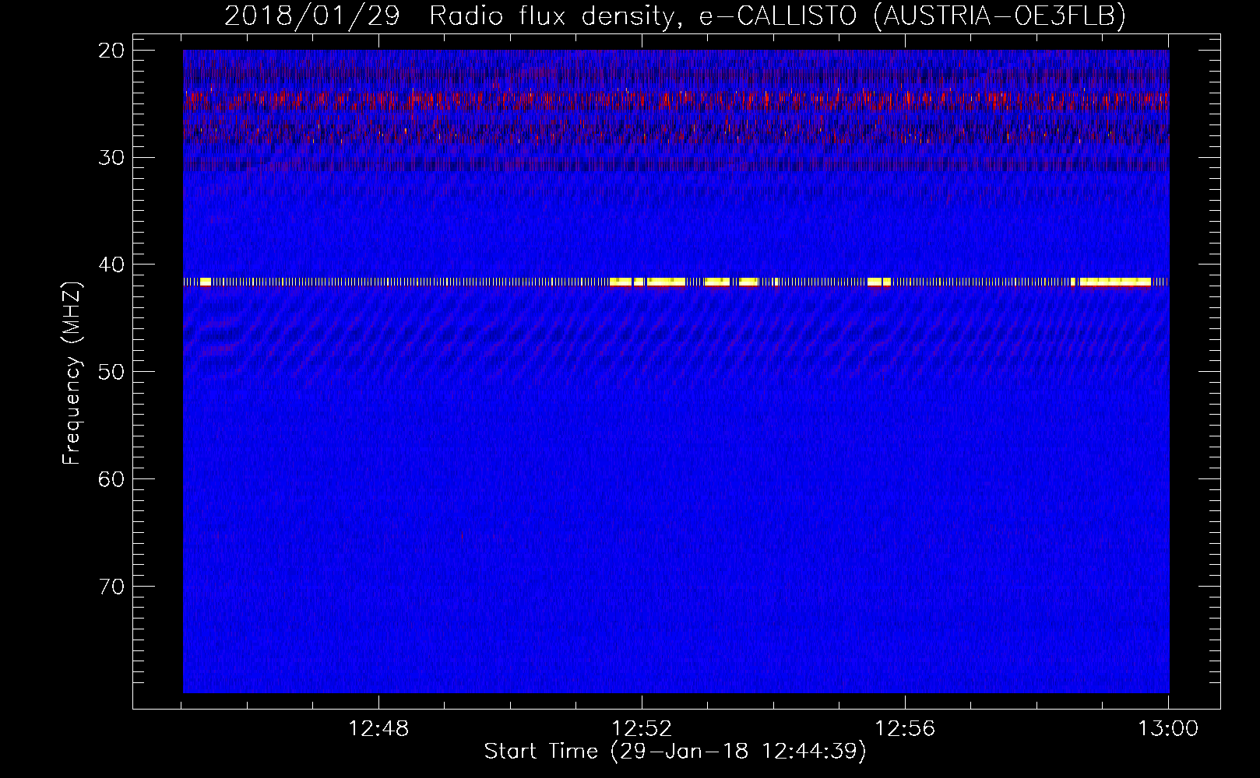Click the bright yellow emission line near 41 MHz

pos(676,282)
